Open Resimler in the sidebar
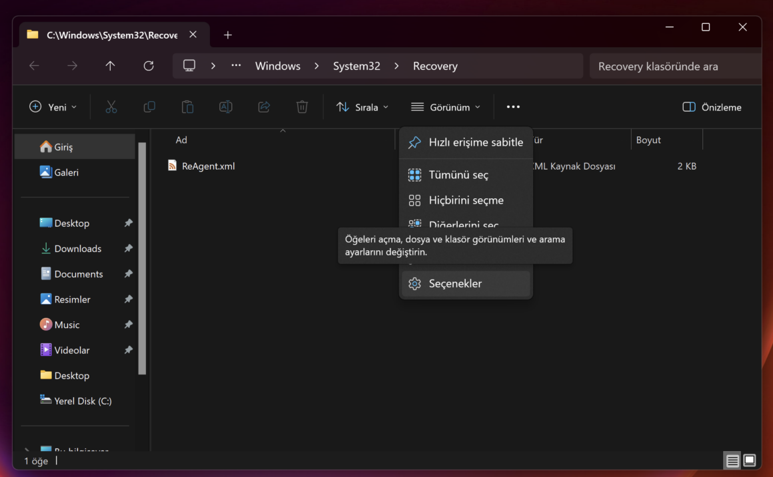The width and height of the screenshot is (773, 477). pyautogui.click(x=75, y=299)
